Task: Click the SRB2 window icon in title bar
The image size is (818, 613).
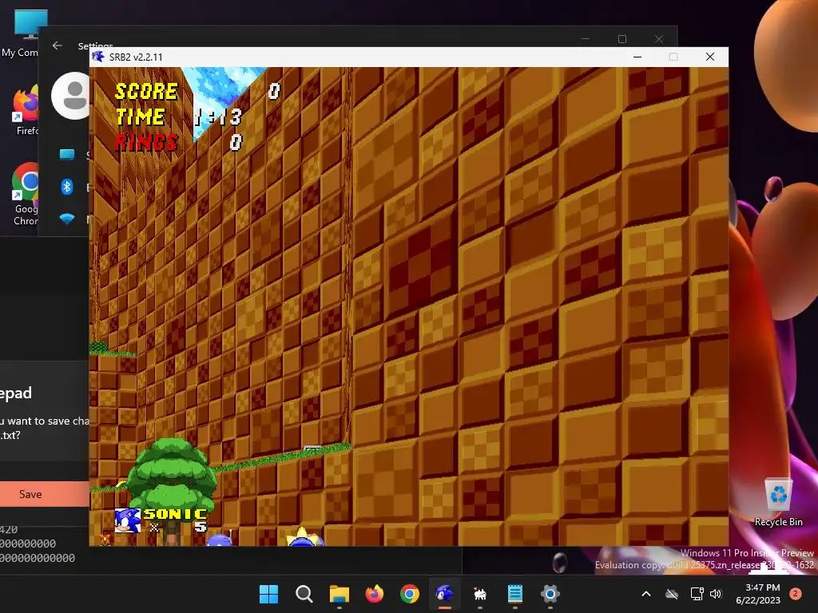Action: click(x=98, y=57)
